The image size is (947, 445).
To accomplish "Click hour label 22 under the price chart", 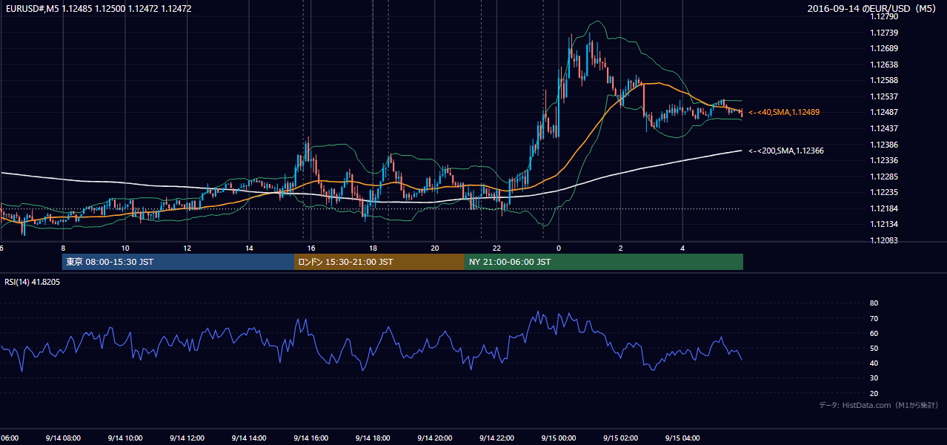I will pos(497,248).
